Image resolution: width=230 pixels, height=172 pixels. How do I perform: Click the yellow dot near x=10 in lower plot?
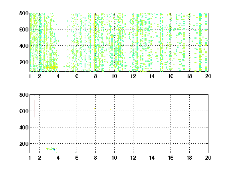[111, 109]
